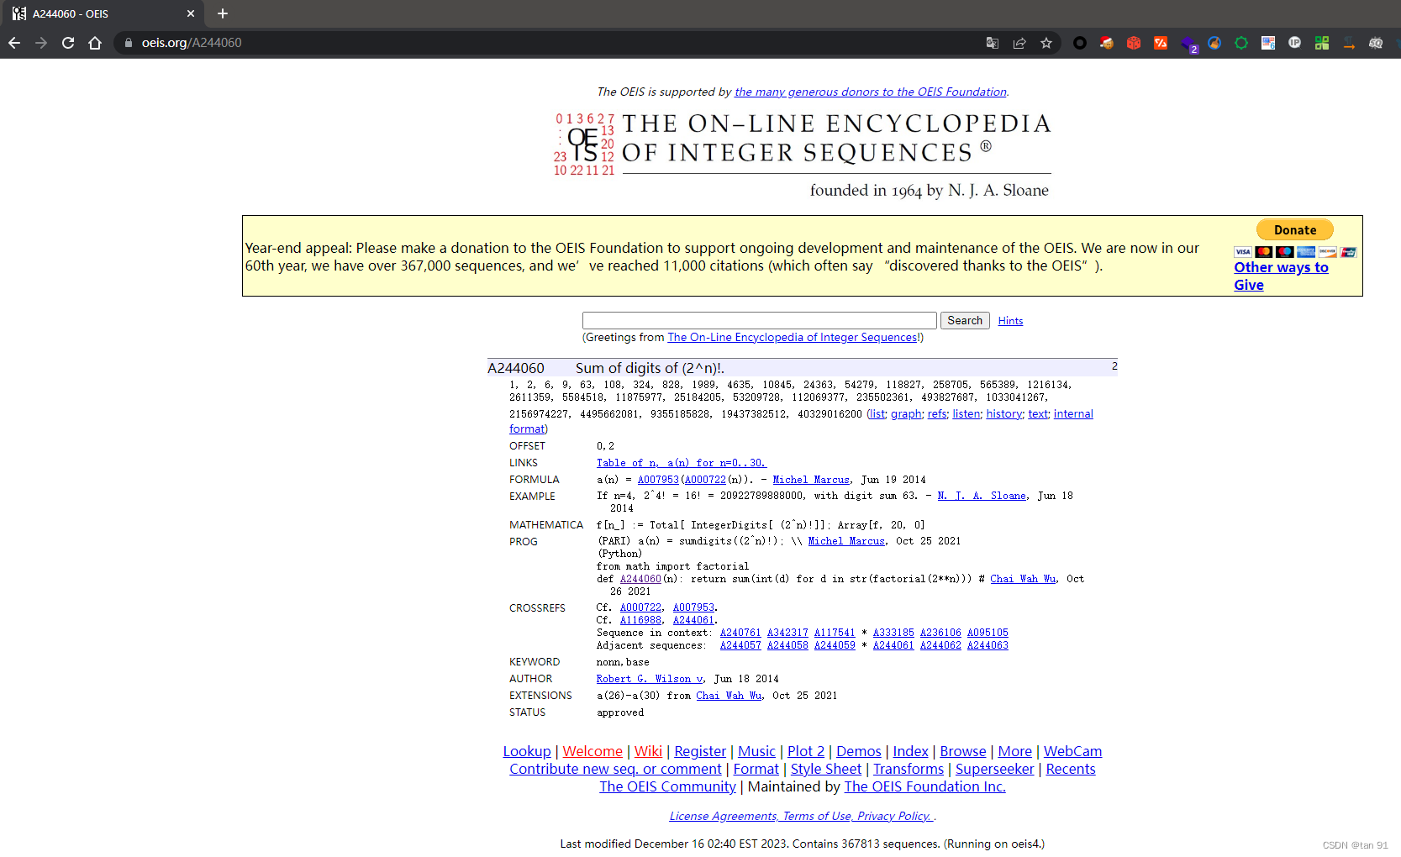Open the sequence list link
The height and width of the screenshot is (857, 1401).
877,413
